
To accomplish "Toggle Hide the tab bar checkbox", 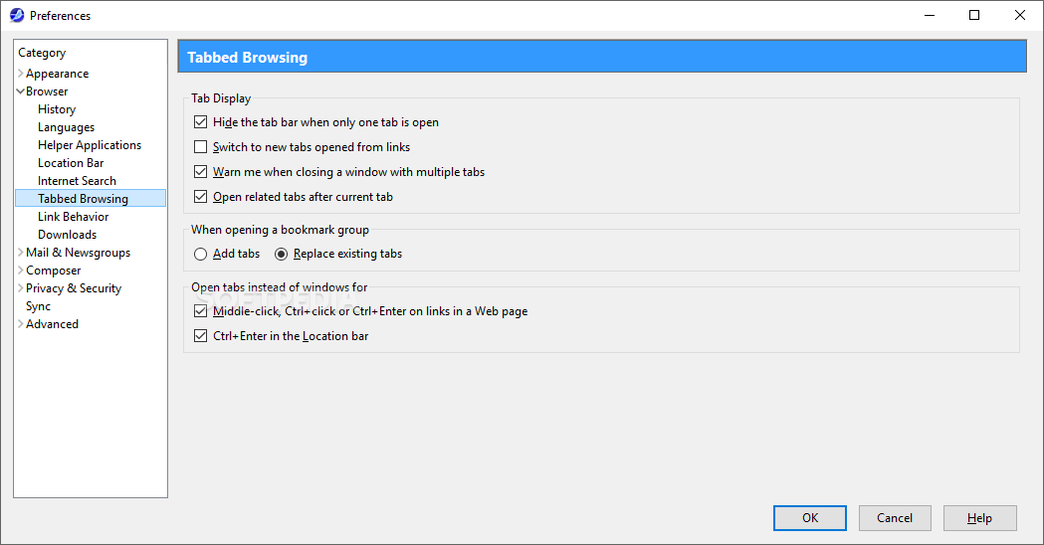I will coord(201,122).
